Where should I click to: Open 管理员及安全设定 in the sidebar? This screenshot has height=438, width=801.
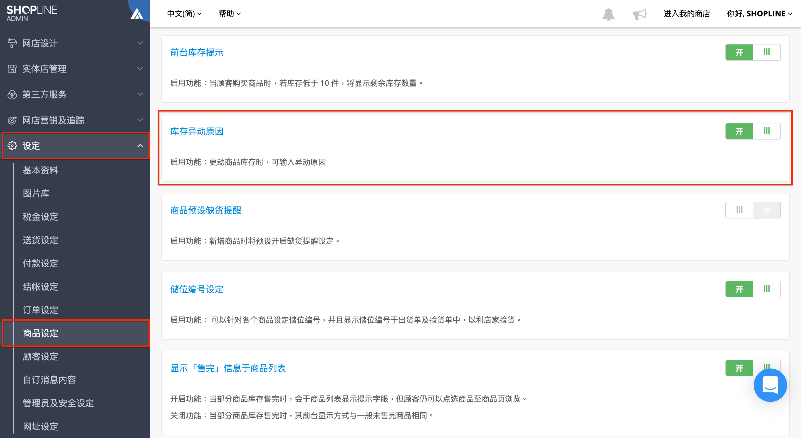58,403
